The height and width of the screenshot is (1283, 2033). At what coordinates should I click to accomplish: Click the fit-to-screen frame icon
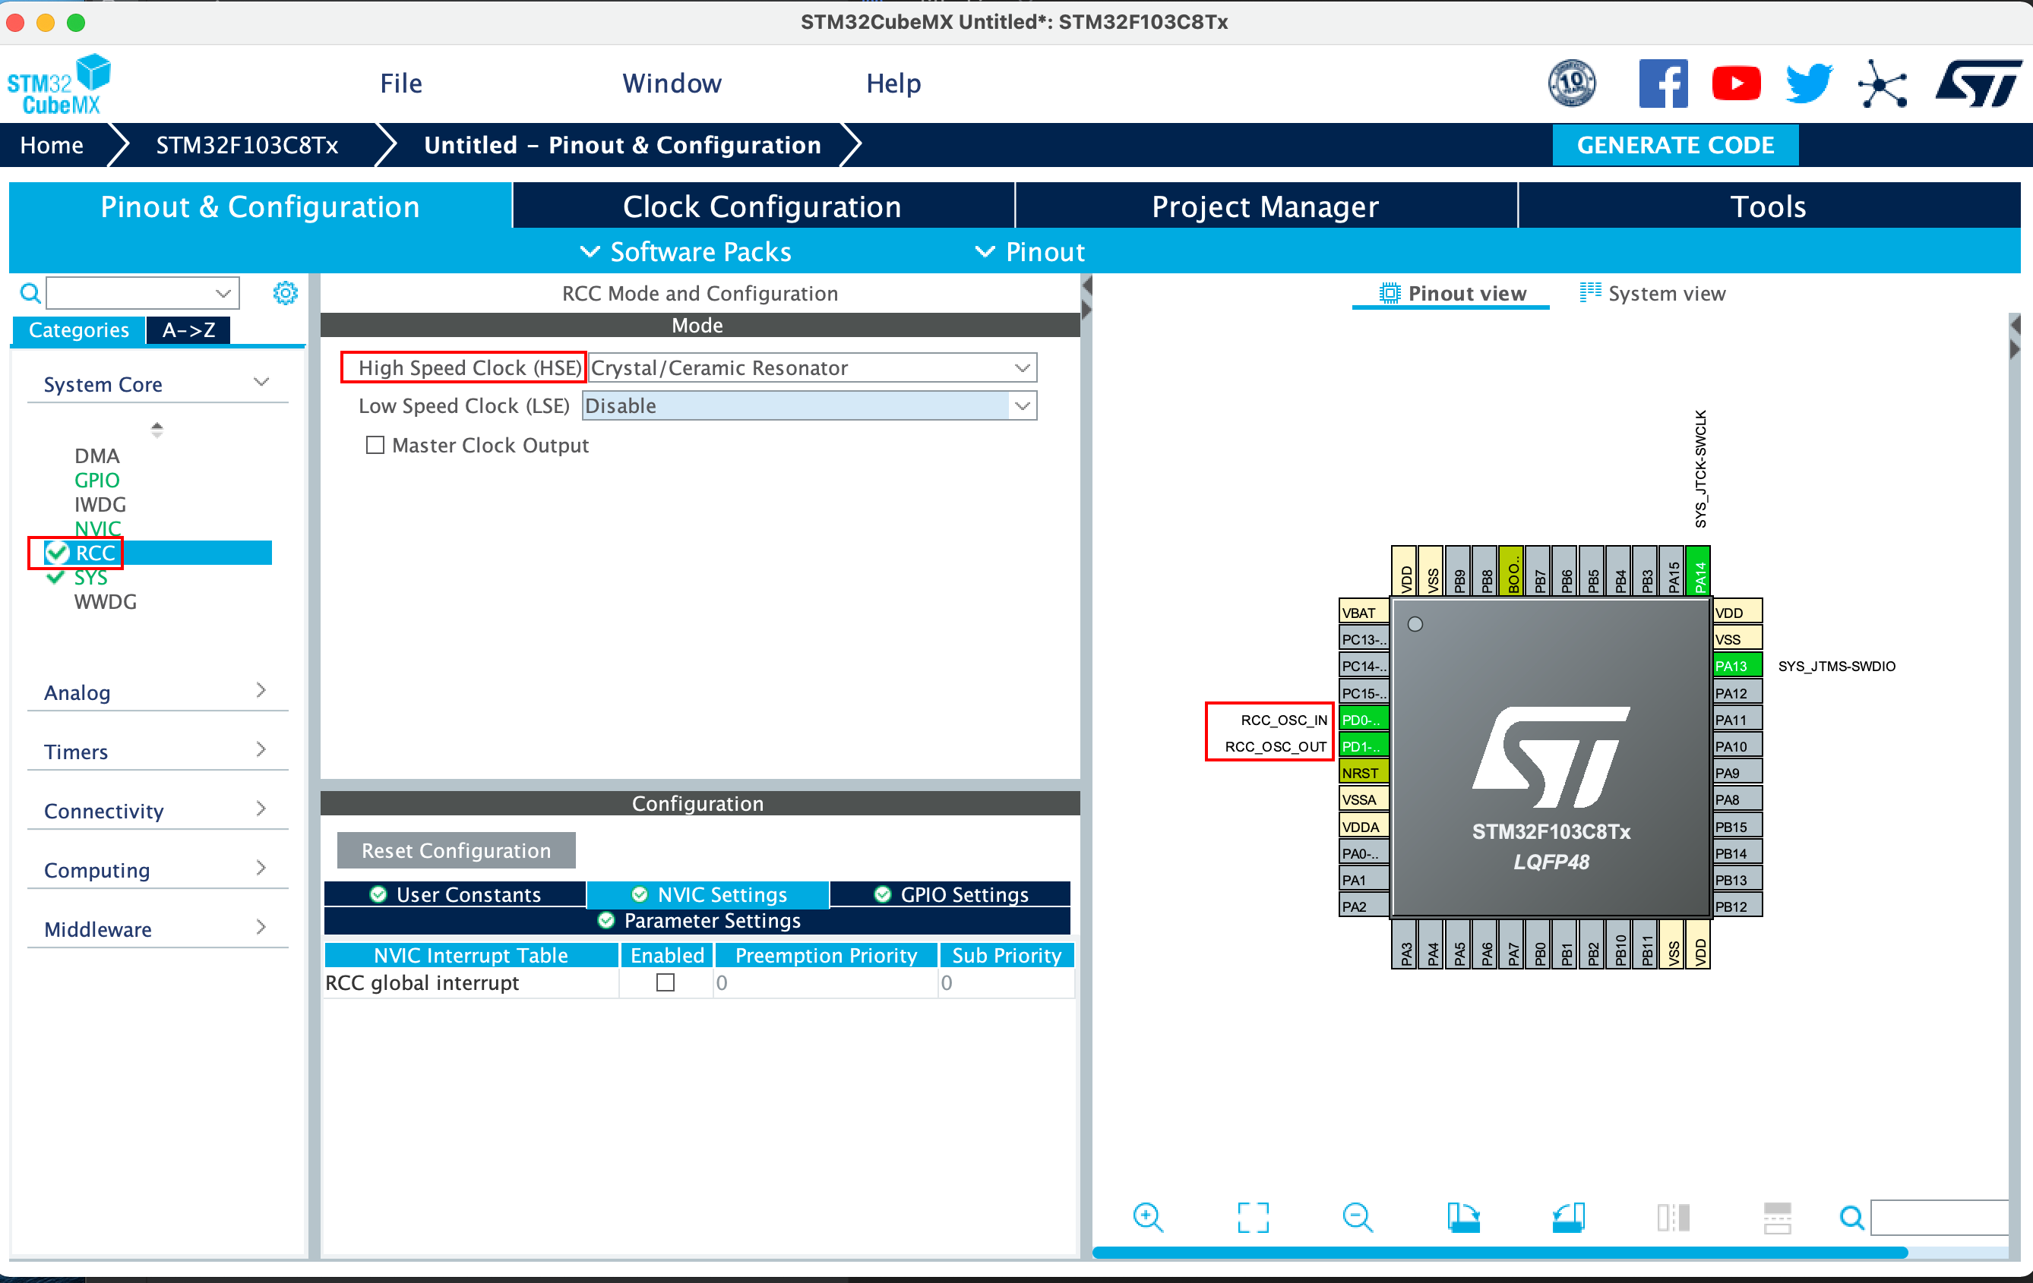pyautogui.click(x=1253, y=1217)
